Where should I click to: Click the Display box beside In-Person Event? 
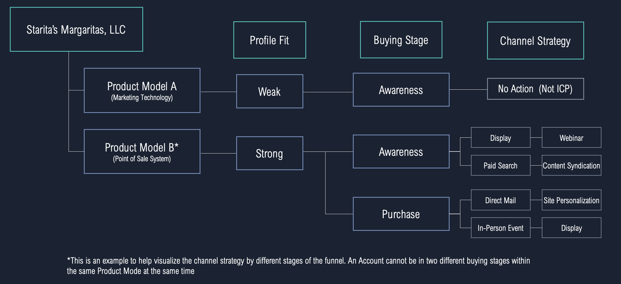pyautogui.click(x=571, y=228)
